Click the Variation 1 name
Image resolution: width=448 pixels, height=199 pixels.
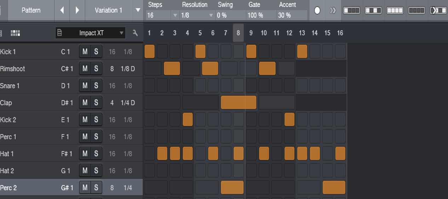tap(108, 10)
